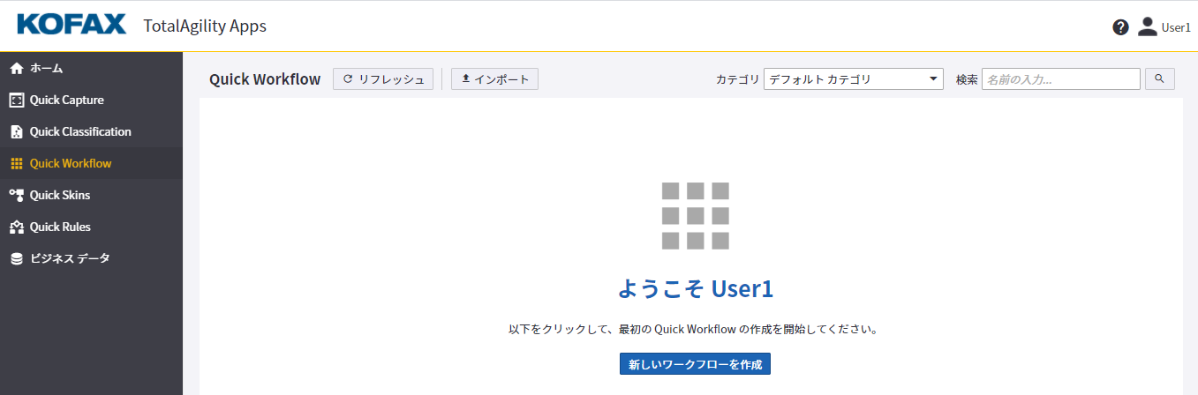Click the large grid workflow icon
The image size is (1198, 395).
point(696,216)
